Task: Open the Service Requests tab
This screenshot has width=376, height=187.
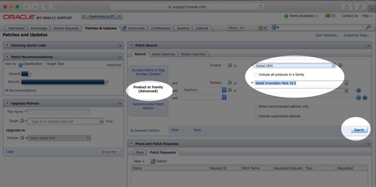Action: point(66,28)
